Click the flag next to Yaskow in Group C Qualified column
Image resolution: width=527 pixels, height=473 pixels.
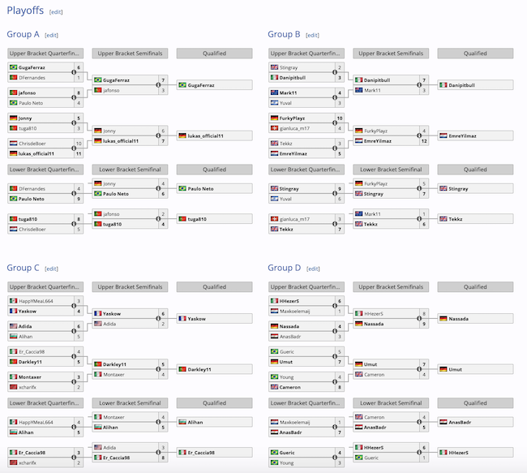pyautogui.click(x=182, y=319)
